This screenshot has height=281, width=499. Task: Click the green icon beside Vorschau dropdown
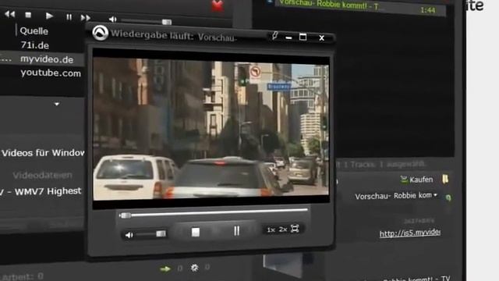448,197
